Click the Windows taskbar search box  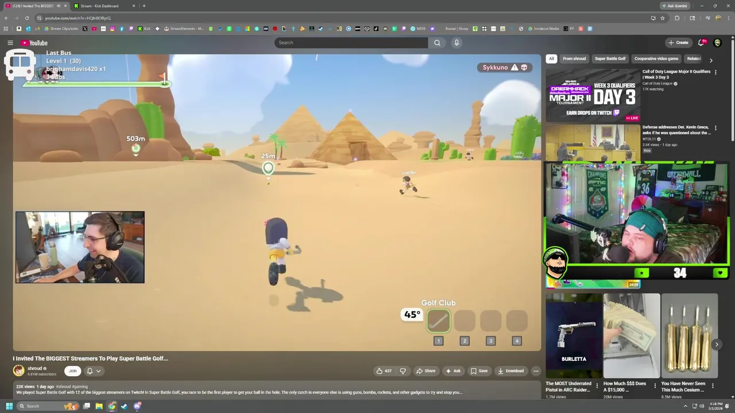(x=48, y=406)
